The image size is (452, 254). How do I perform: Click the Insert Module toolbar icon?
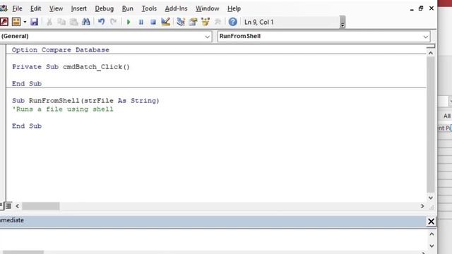click(16, 22)
